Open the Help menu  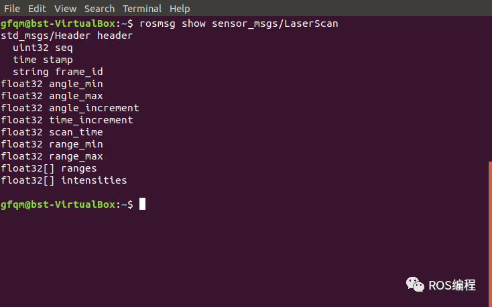point(180,9)
